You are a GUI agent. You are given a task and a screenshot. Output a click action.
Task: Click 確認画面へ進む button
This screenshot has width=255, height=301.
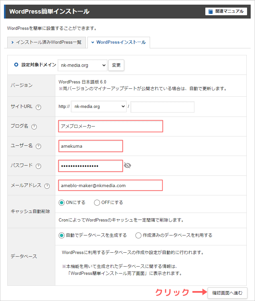coord(227,293)
